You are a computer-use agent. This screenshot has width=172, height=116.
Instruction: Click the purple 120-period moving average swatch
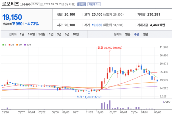(25, 45)
